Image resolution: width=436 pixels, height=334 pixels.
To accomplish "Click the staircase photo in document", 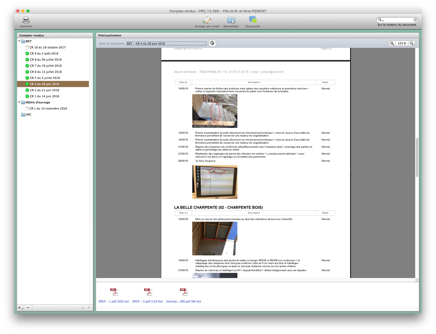I will (215, 111).
